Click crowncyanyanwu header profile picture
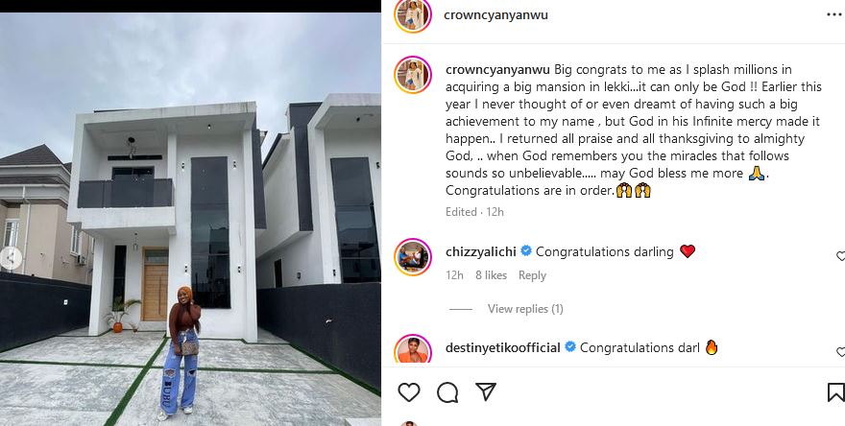Viewport: 845px width, 426px height. pos(413,15)
